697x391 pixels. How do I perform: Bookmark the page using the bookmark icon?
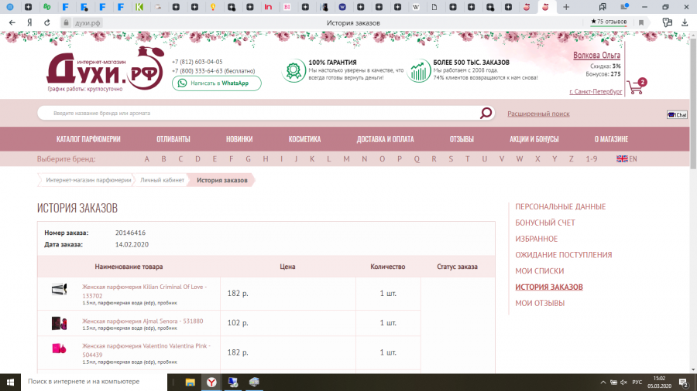tap(641, 22)
